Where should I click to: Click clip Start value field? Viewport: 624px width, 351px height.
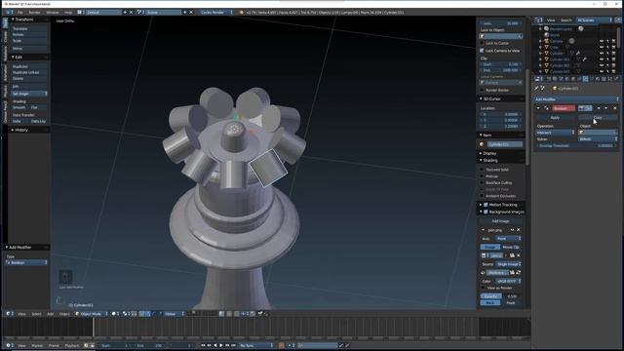tap(500, 64)
